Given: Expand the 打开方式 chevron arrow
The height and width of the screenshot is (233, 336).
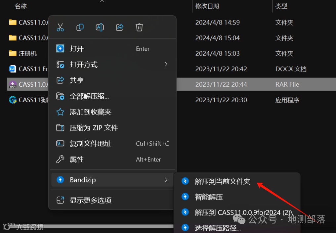Looking at the screenshot, I should click(x=166, y=64).
